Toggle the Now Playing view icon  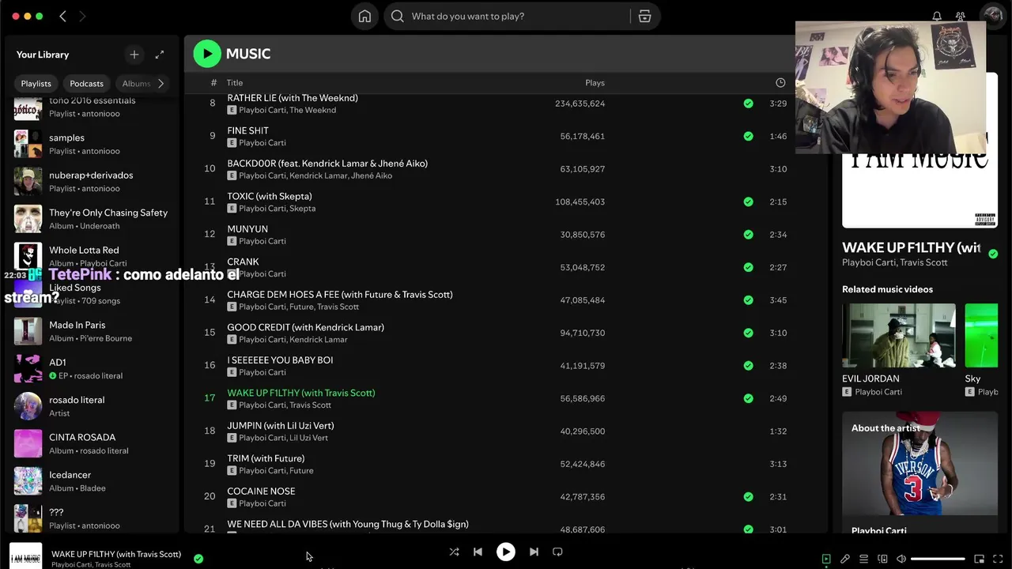click(x=826, y=559)
